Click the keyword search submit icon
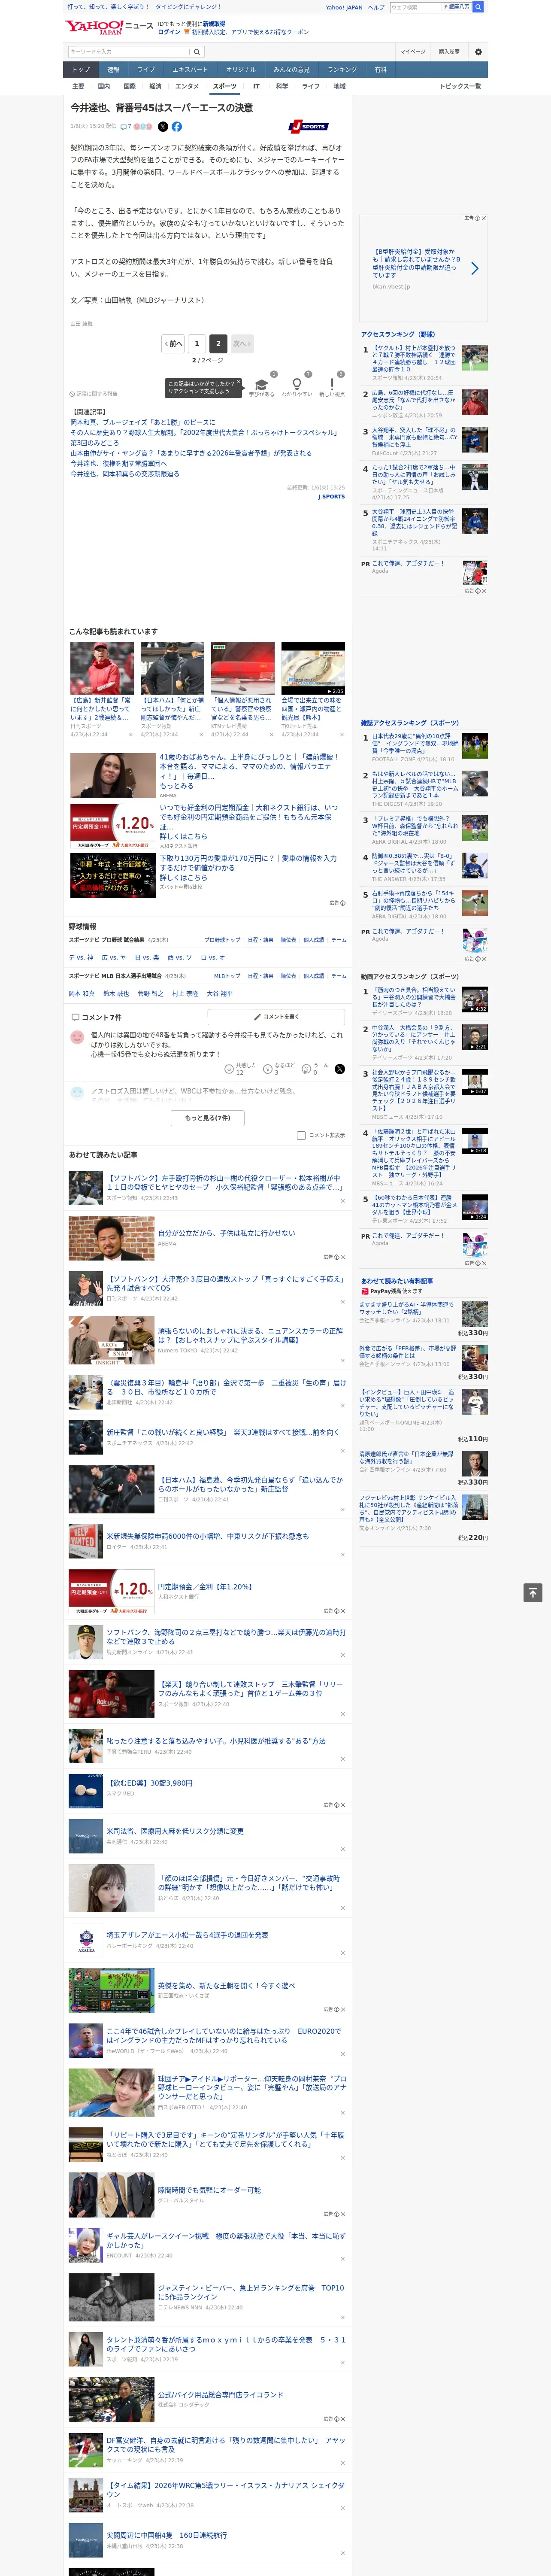Image resolution: width=551 pixels, height=2576 pixels. 197,52
